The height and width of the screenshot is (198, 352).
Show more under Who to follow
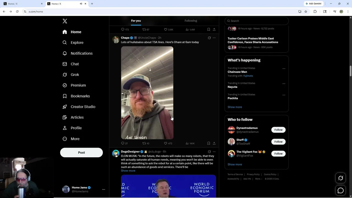click(x=235, y=164)
